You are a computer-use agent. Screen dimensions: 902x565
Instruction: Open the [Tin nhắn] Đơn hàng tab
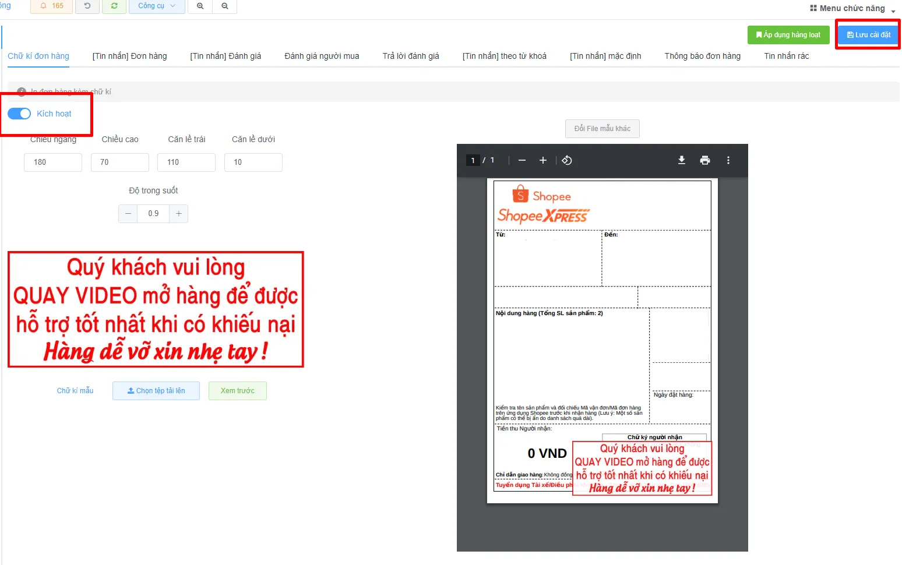(129, 56)
